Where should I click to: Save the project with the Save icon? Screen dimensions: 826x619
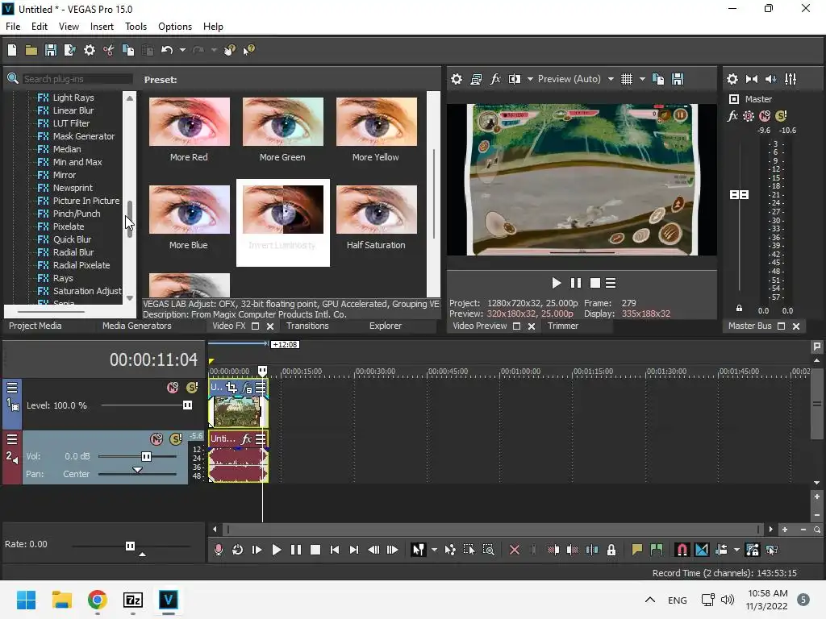[x=51, y=50]
